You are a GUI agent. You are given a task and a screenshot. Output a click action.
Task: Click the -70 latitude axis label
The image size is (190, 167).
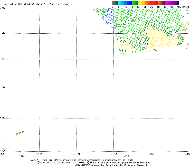pyautogui.click(x=2, y=151)
